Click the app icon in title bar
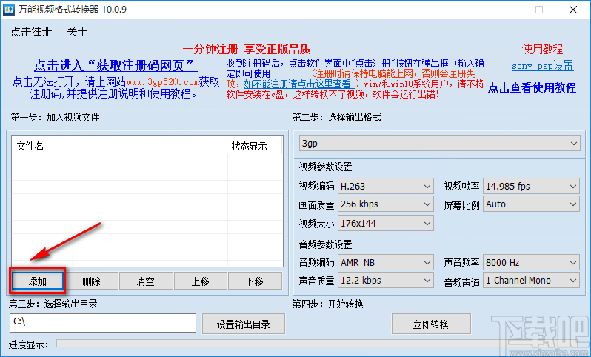 tap(8, 10)
